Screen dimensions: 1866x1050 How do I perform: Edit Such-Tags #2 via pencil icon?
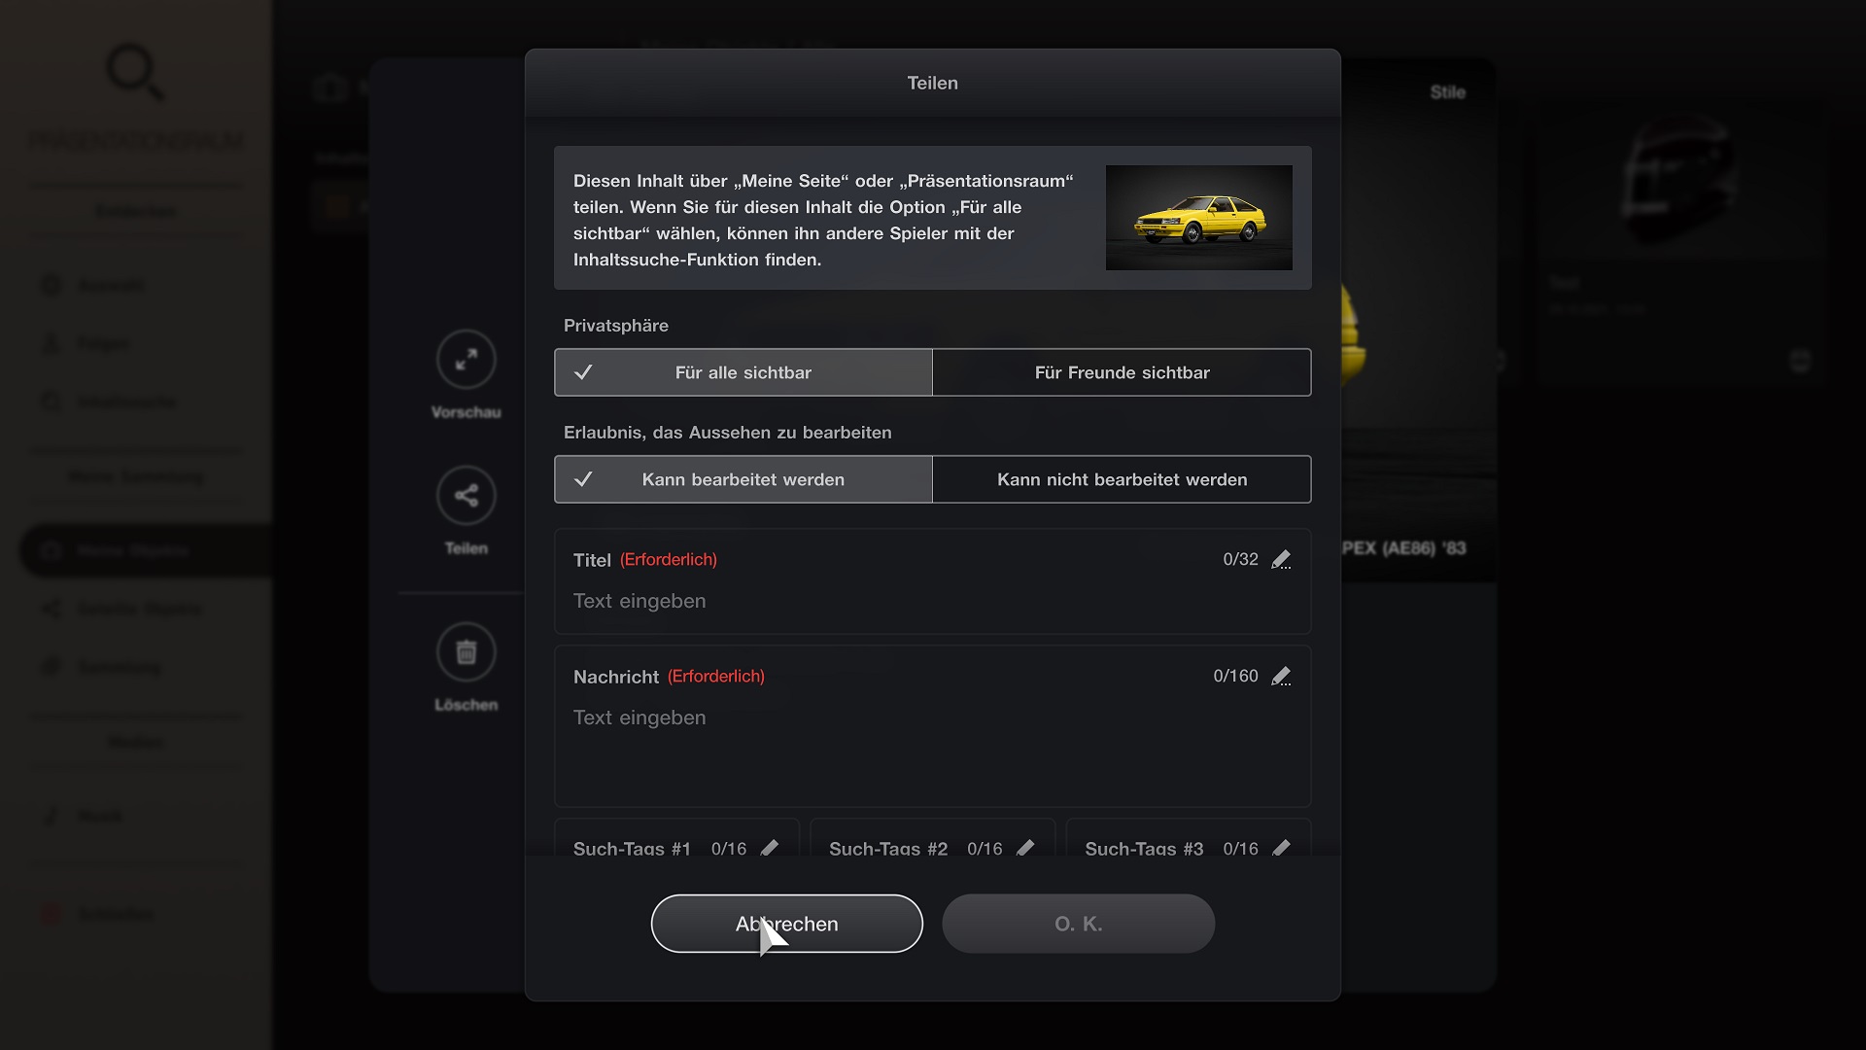tap(1025, 848)
